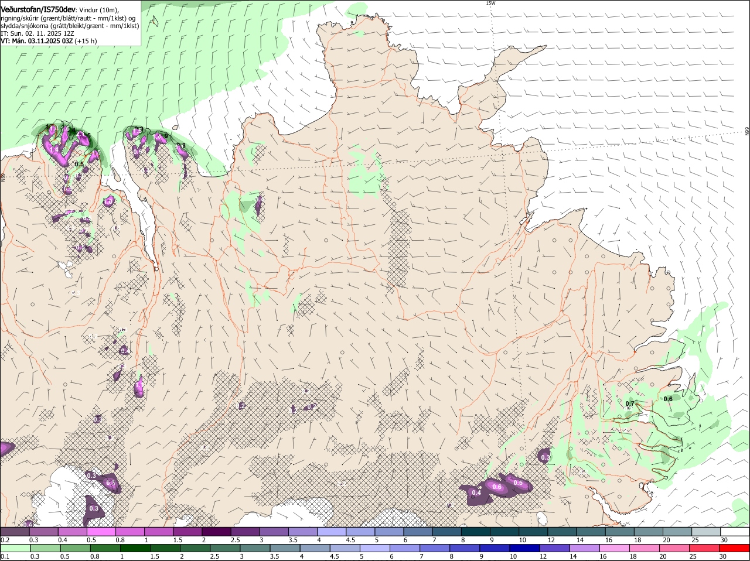Click the 'Veðurstofan/IS750dev' title text
Viewport: 750px width, 561px height.
(38, 10)
